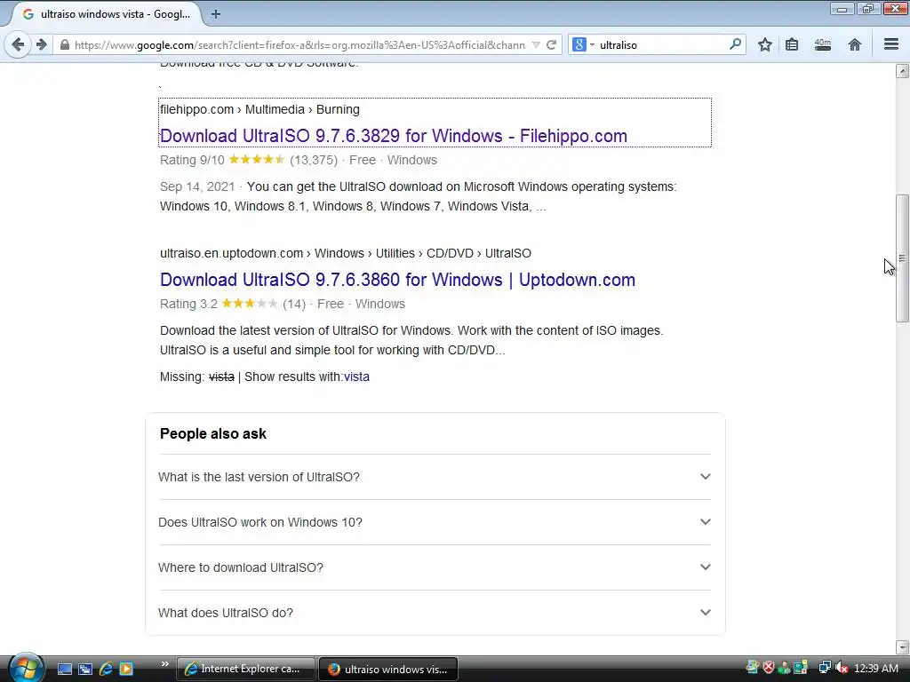The height and width of the screenshot is (682, 910).
Task: Go to the Firefox home page
Action: pos(855,44)
